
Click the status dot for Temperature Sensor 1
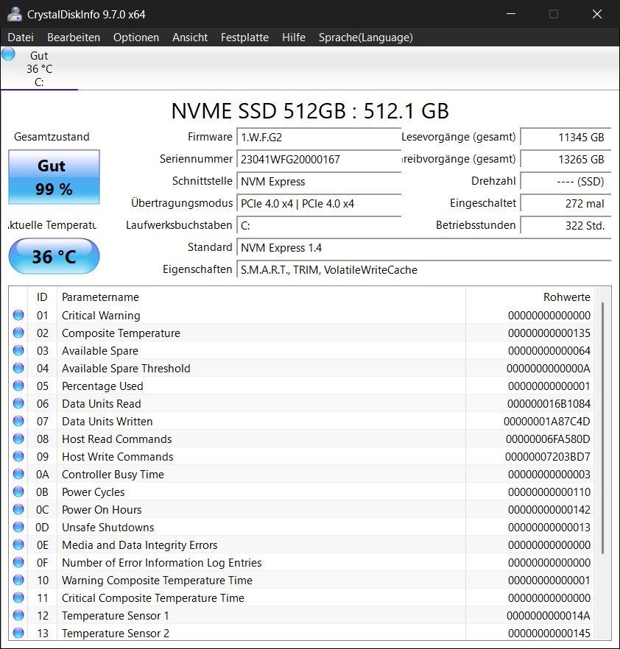click(x=18, y=615)
